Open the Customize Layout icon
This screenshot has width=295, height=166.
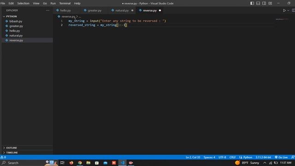point(270,3)
